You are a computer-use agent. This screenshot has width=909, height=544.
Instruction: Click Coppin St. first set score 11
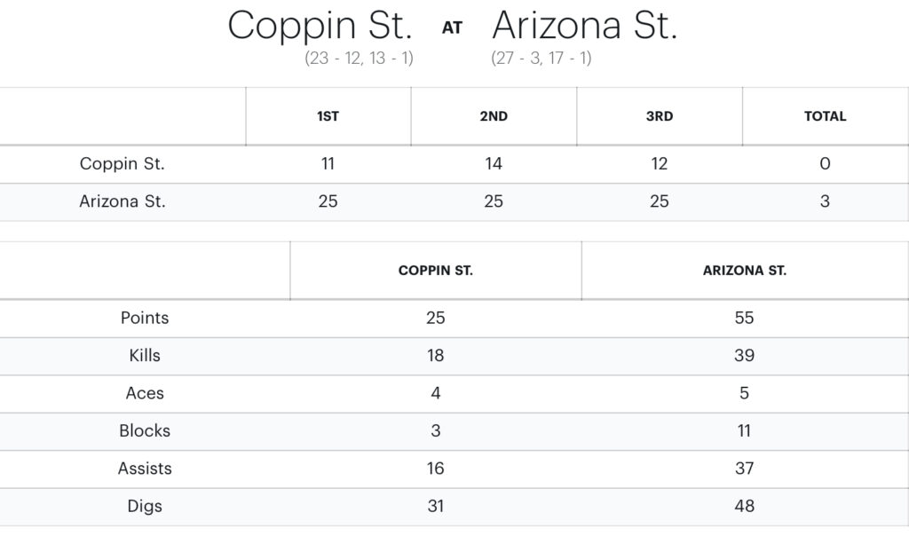coord(328,164)
